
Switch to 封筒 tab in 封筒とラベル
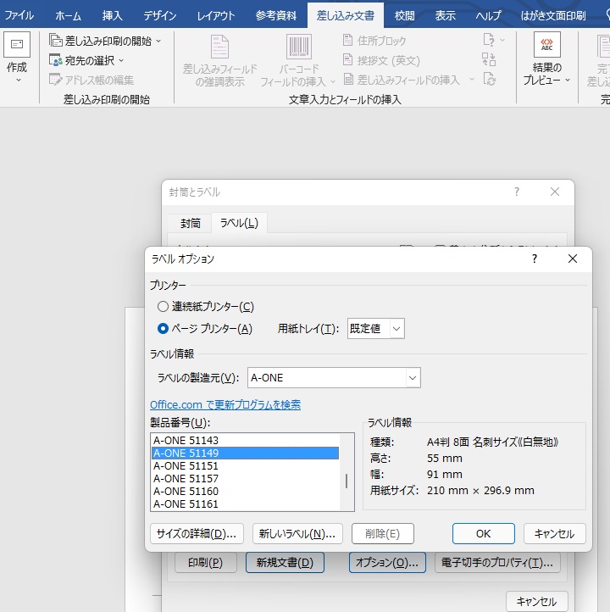coord(191,223)
